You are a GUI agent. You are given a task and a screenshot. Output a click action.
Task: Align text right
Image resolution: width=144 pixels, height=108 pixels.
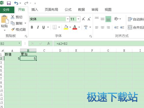point(108,27)
